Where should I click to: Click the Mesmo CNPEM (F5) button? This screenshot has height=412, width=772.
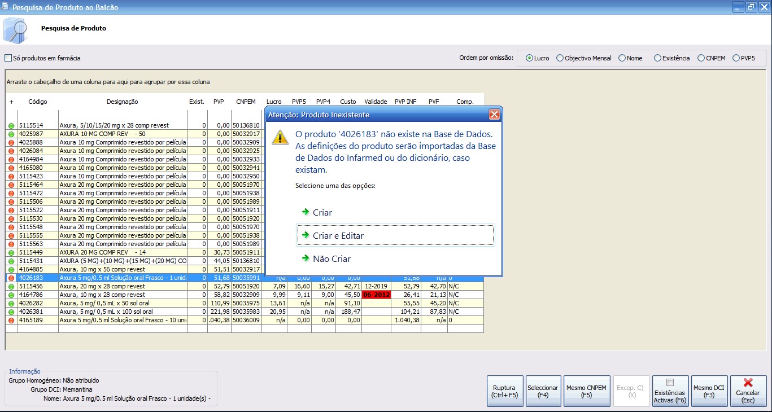point(586,391)
